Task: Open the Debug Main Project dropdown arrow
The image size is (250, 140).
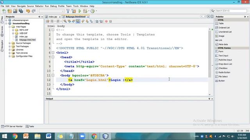Action: click(89, 11)
